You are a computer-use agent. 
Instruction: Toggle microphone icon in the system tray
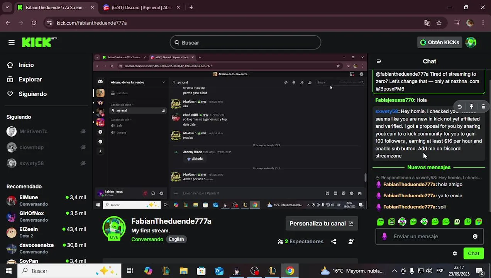click(x=412, y=271)
